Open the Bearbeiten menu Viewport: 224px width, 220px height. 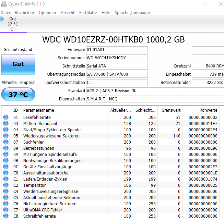(x=24, y=13)
